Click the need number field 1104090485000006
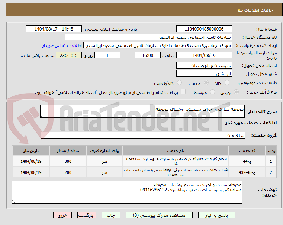 coord(204,29)
